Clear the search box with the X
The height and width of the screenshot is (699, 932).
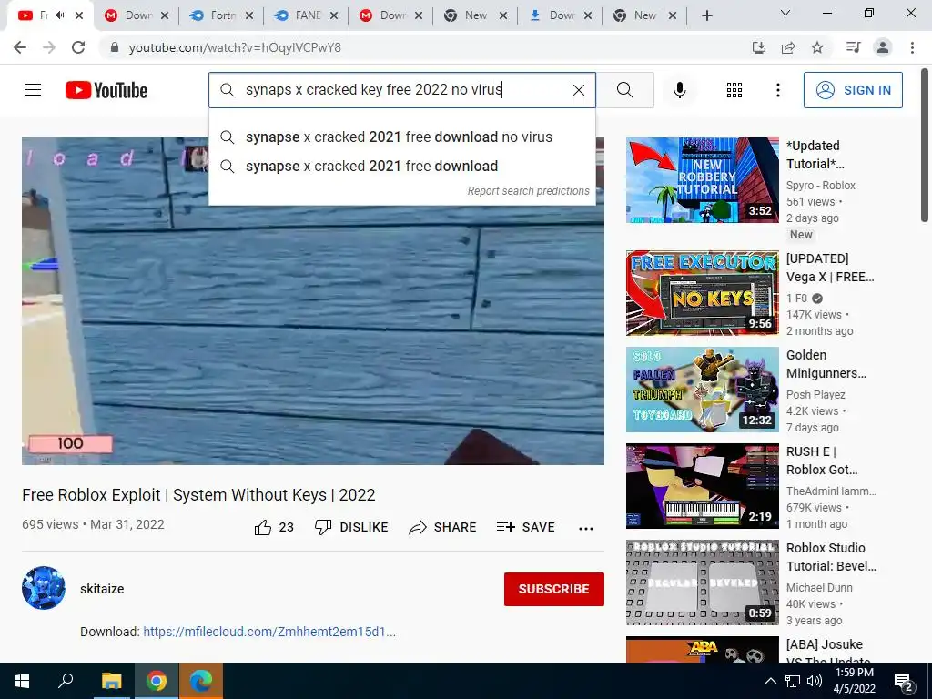pos(578,90)
